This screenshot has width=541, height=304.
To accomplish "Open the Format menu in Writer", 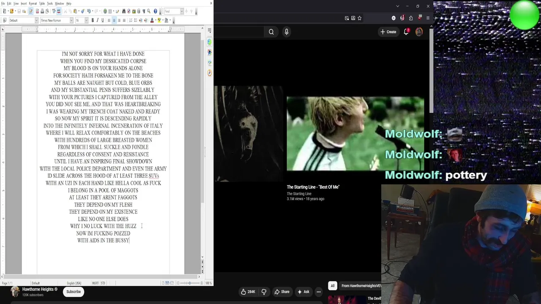I will pos(33,3).
